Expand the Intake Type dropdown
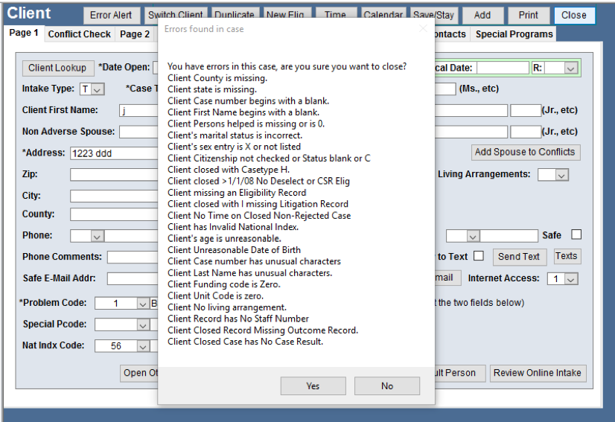615x422 pixels. coord(98,89)
